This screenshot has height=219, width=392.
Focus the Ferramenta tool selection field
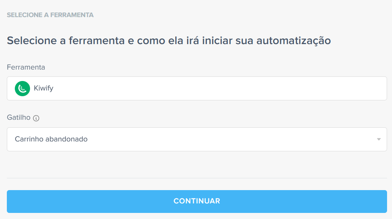point(197,89)
